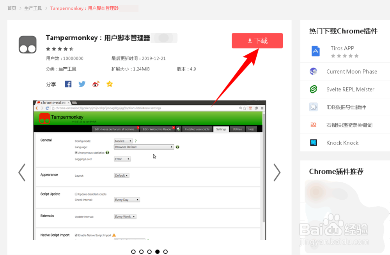Switch to the Utilities tab

click(x=237, y=129)
